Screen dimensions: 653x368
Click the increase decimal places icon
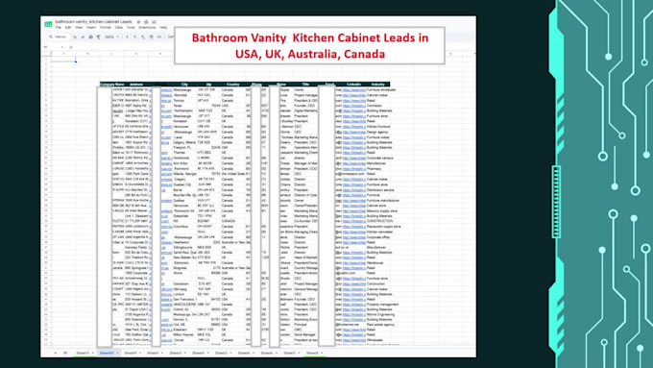[151, 37]
